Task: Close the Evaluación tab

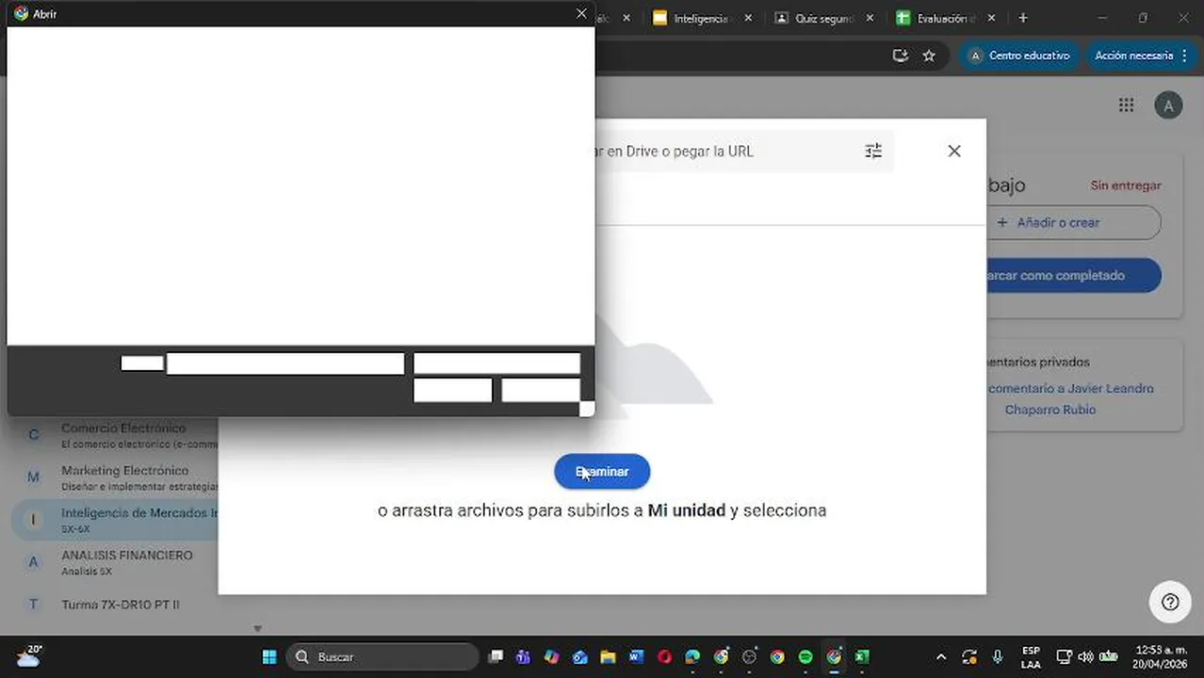Action: click(990, 18)
